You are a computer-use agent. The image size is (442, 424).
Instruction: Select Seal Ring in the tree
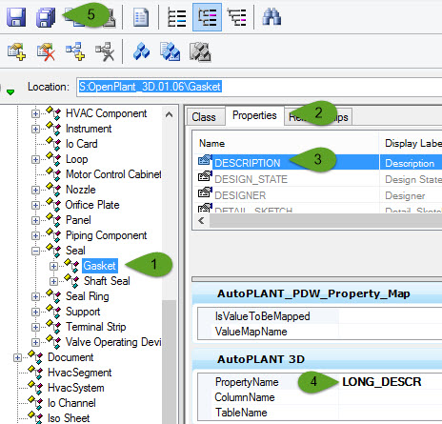pyautogui.click(x=88, y=296)
